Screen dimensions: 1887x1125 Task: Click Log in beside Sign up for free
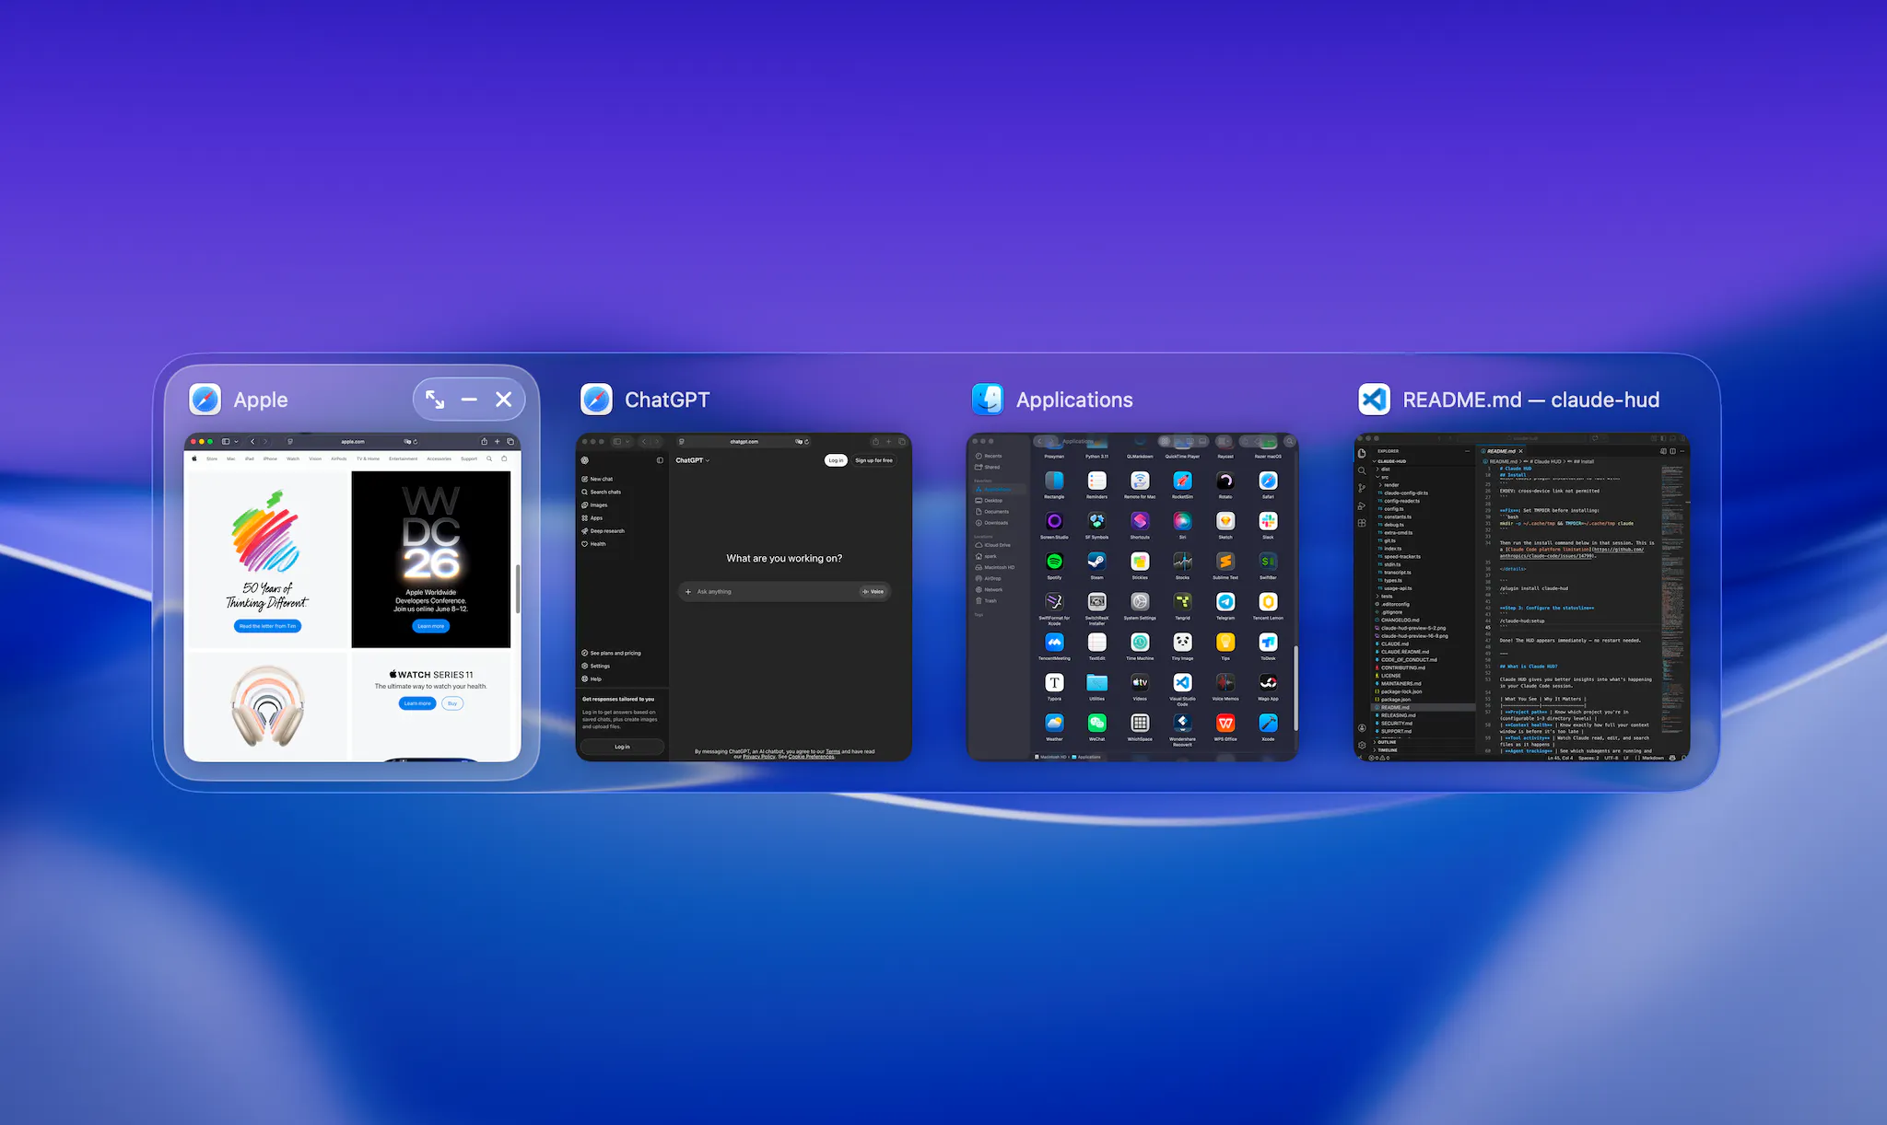[x=835, y=460]
